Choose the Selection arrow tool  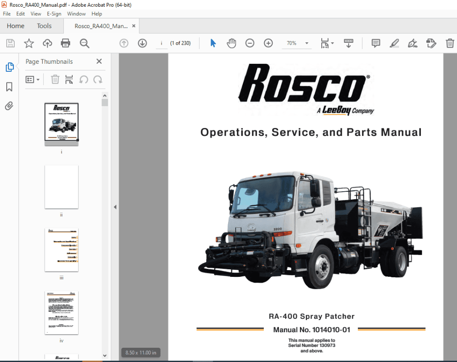coord(213,43)
